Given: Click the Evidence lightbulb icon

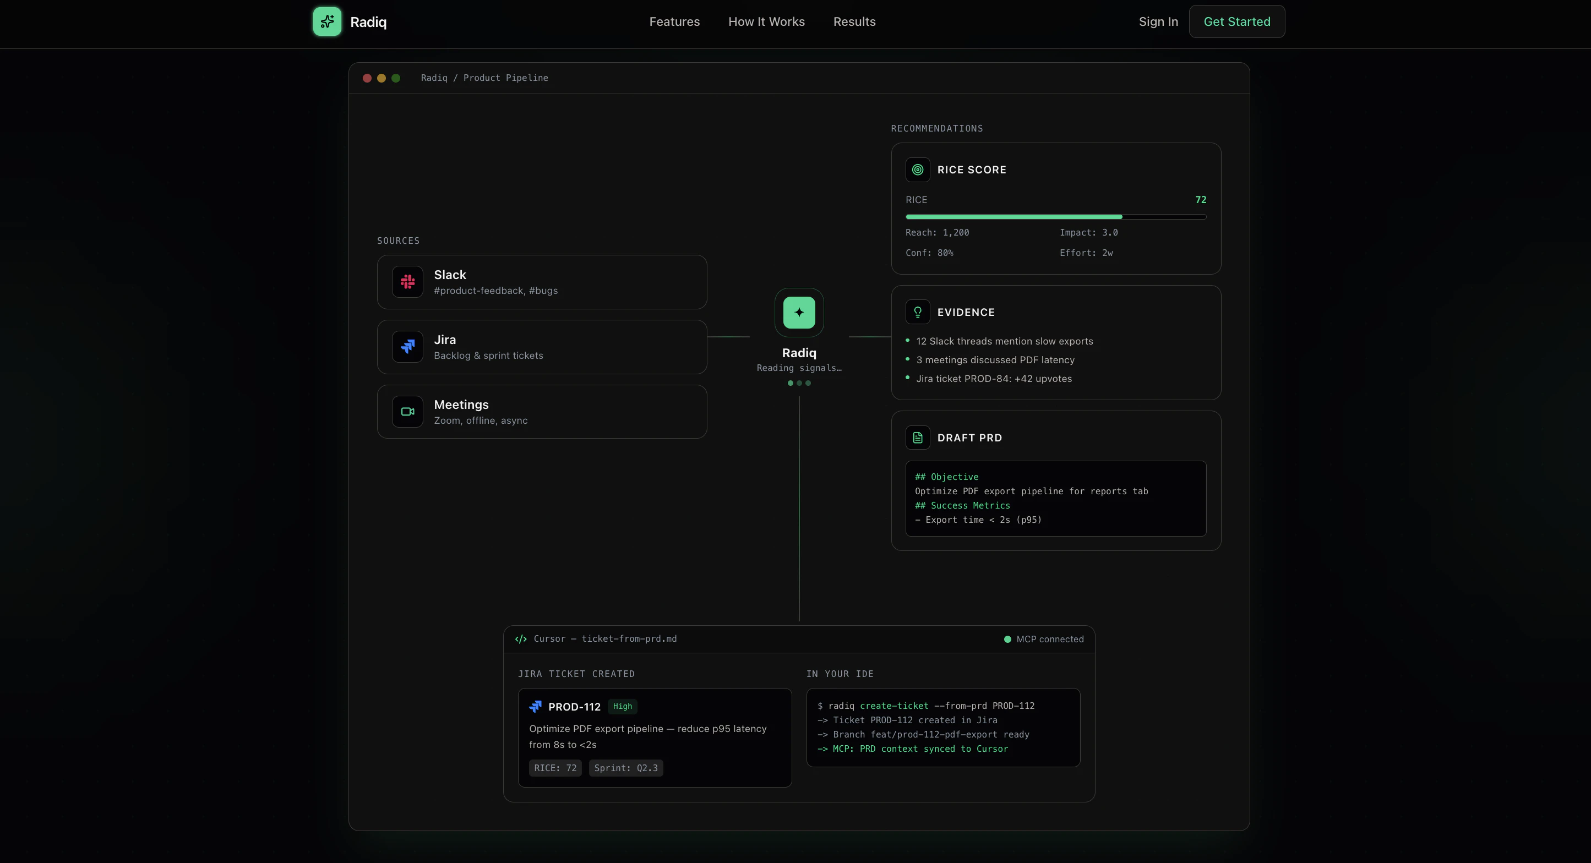Looking at the screenshot, I should pyautogui.click(x=918, y=313).
